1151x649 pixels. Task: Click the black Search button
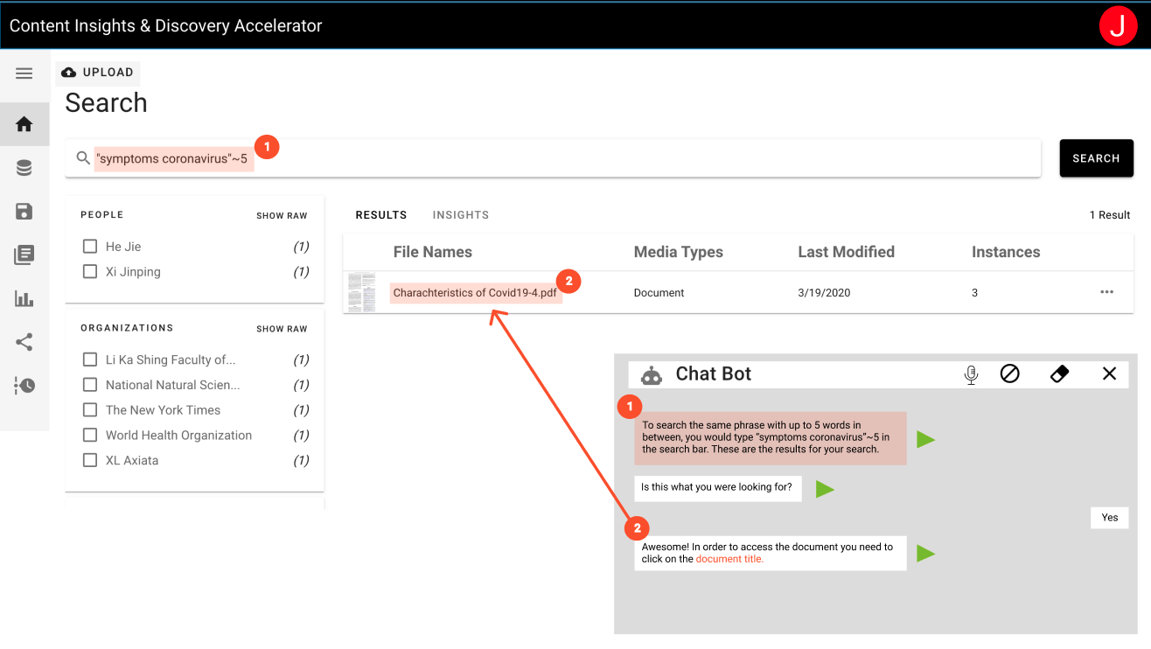[1097, 158]
